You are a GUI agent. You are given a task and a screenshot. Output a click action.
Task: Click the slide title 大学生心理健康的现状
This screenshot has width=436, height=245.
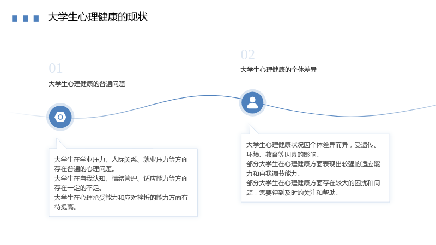pos(98,17)
